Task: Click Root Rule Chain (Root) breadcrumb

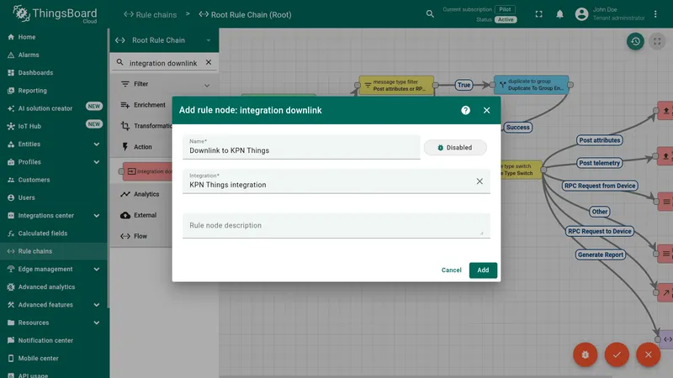Action: (x=245, y=14)
